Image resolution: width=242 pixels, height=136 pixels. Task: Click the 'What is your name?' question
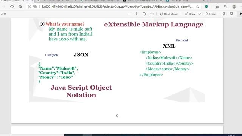coord(65,24)
